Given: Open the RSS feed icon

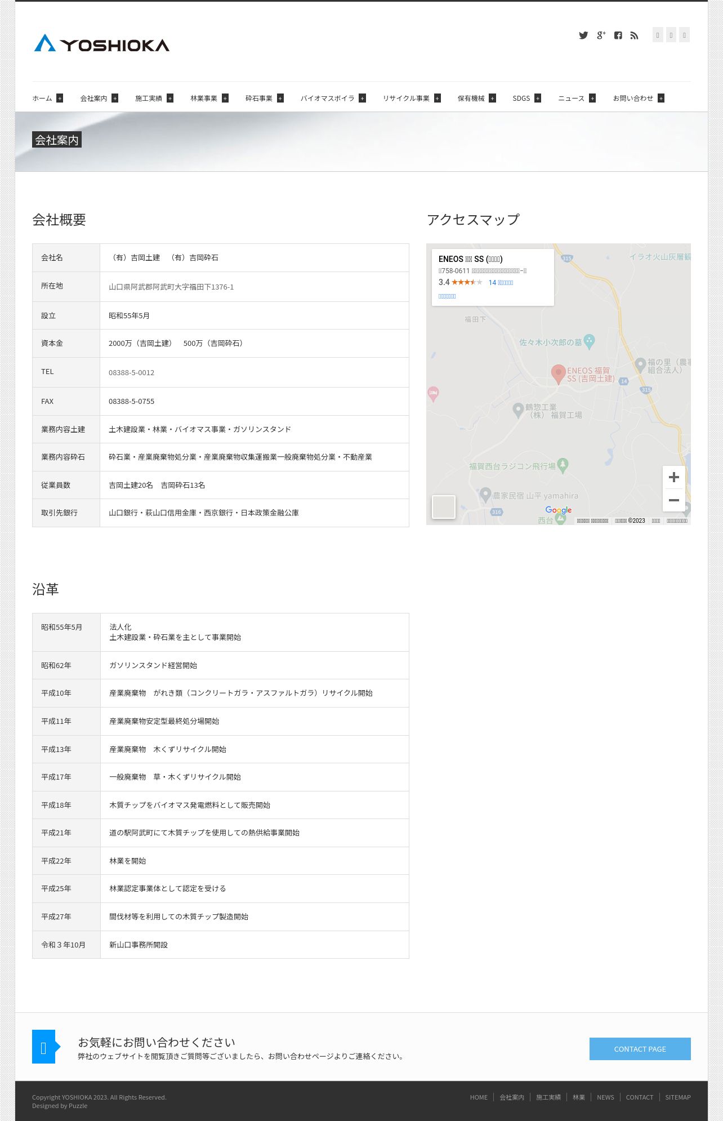Looking at the screenshot, I should pyautogui.click(x=635, y=35).
